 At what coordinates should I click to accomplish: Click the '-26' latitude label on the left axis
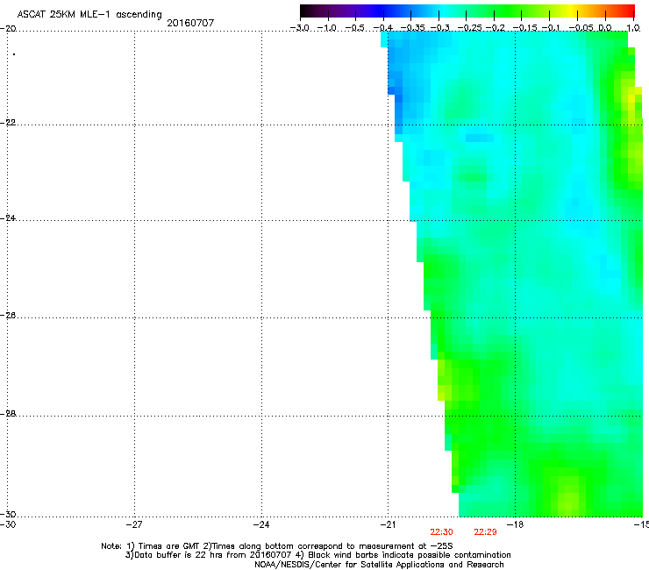(x=8, y=316)
